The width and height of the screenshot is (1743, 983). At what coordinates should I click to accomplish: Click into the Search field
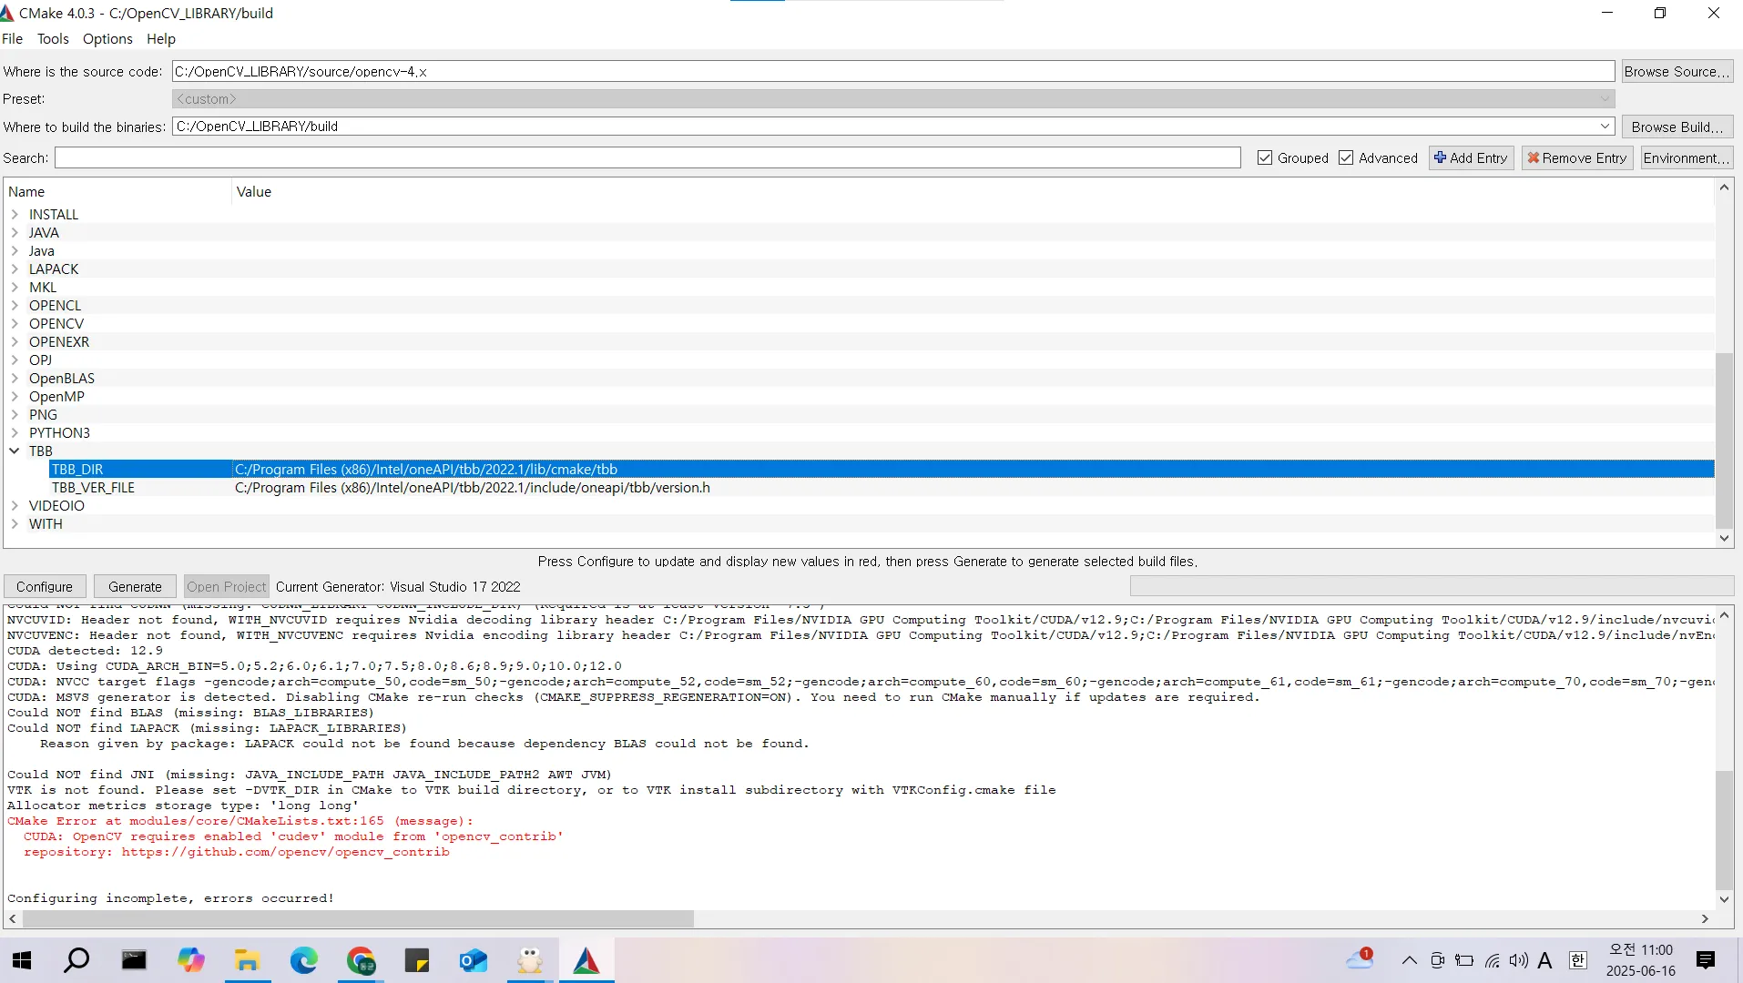click(x=647, y=157)
